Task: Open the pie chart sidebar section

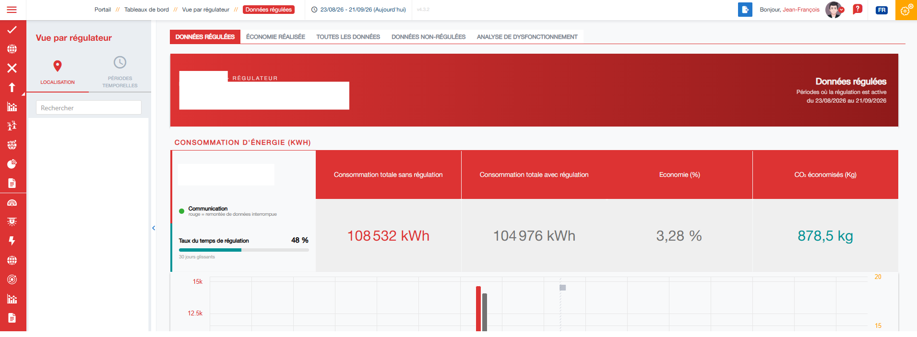Action: (x=12, y=164)
